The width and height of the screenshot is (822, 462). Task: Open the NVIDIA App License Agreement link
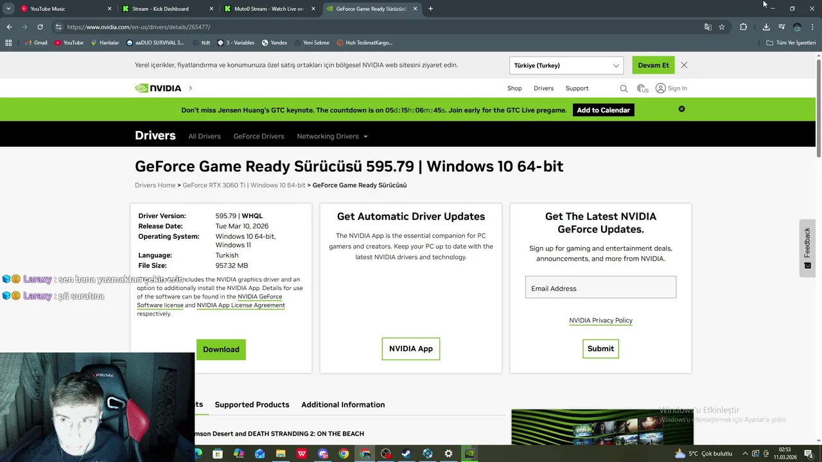241,305
